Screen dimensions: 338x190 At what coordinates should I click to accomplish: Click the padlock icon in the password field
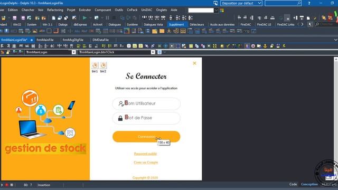120,118
